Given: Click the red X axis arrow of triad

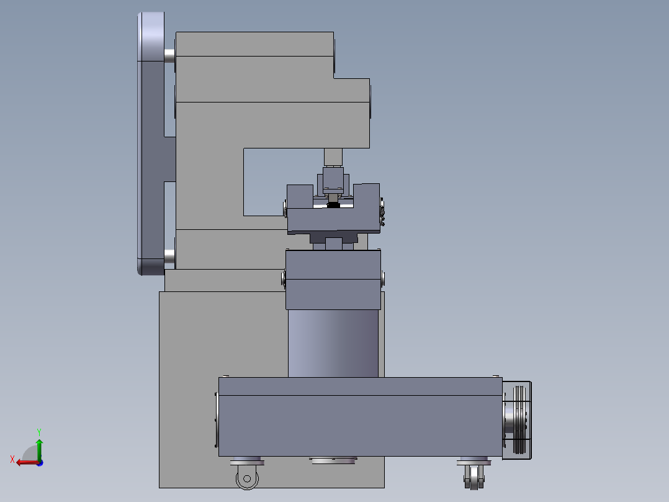Looking at the screenshot, I should (27, 462).
